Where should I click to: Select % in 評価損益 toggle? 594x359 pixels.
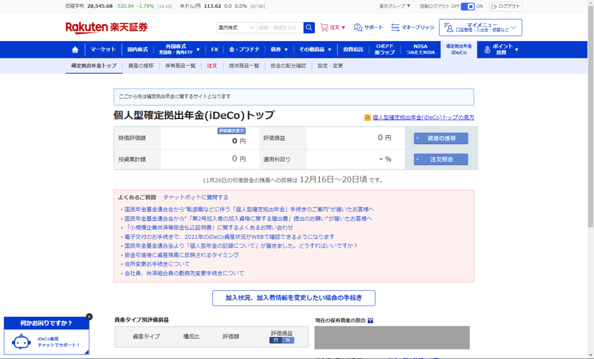[288, 340]
